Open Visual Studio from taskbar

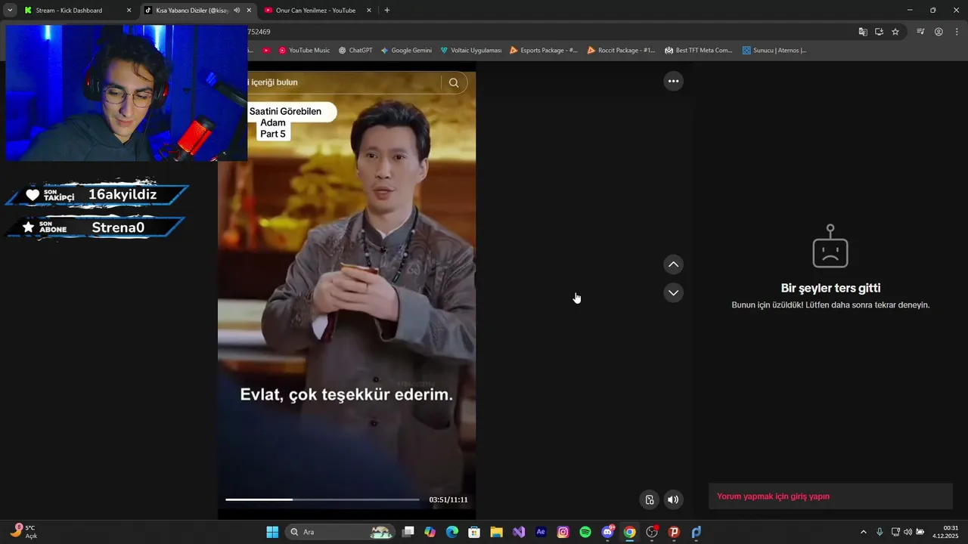tap(519, 532)
